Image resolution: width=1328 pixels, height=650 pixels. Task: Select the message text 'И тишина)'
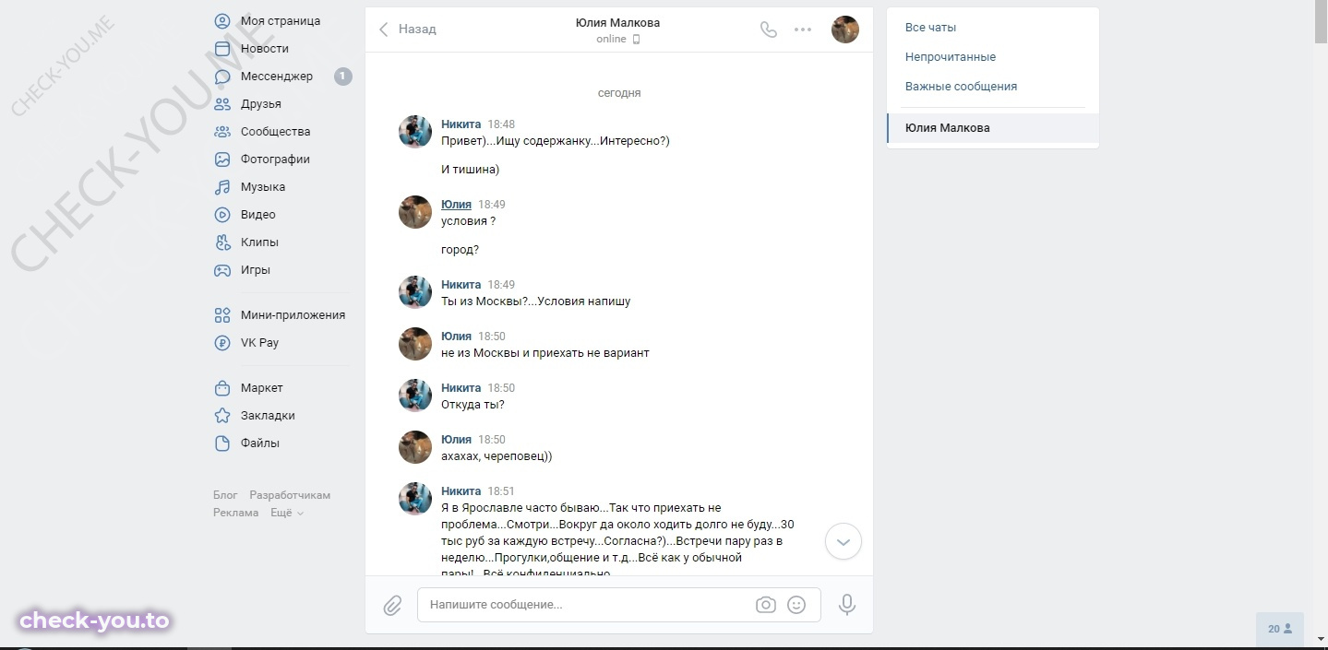(x=470, y=170)
